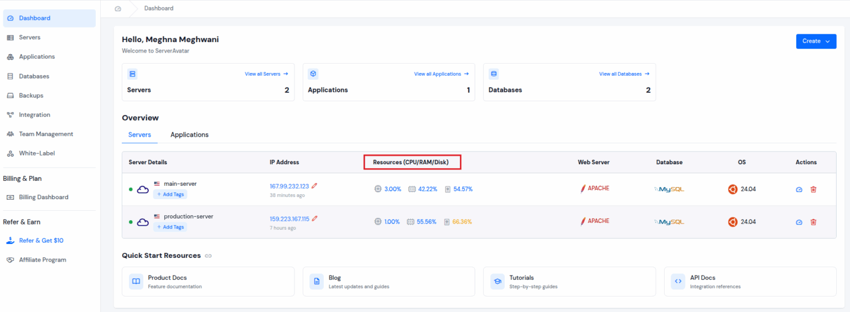
Task: Click Refer & Get $10 link
Action: pos(41,241)
